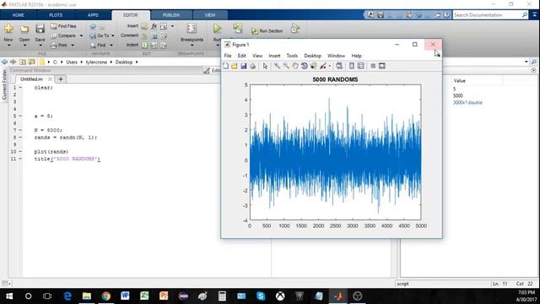
Task: Expand the Find dropdown arrow
Action: click(x=111, y=45)
